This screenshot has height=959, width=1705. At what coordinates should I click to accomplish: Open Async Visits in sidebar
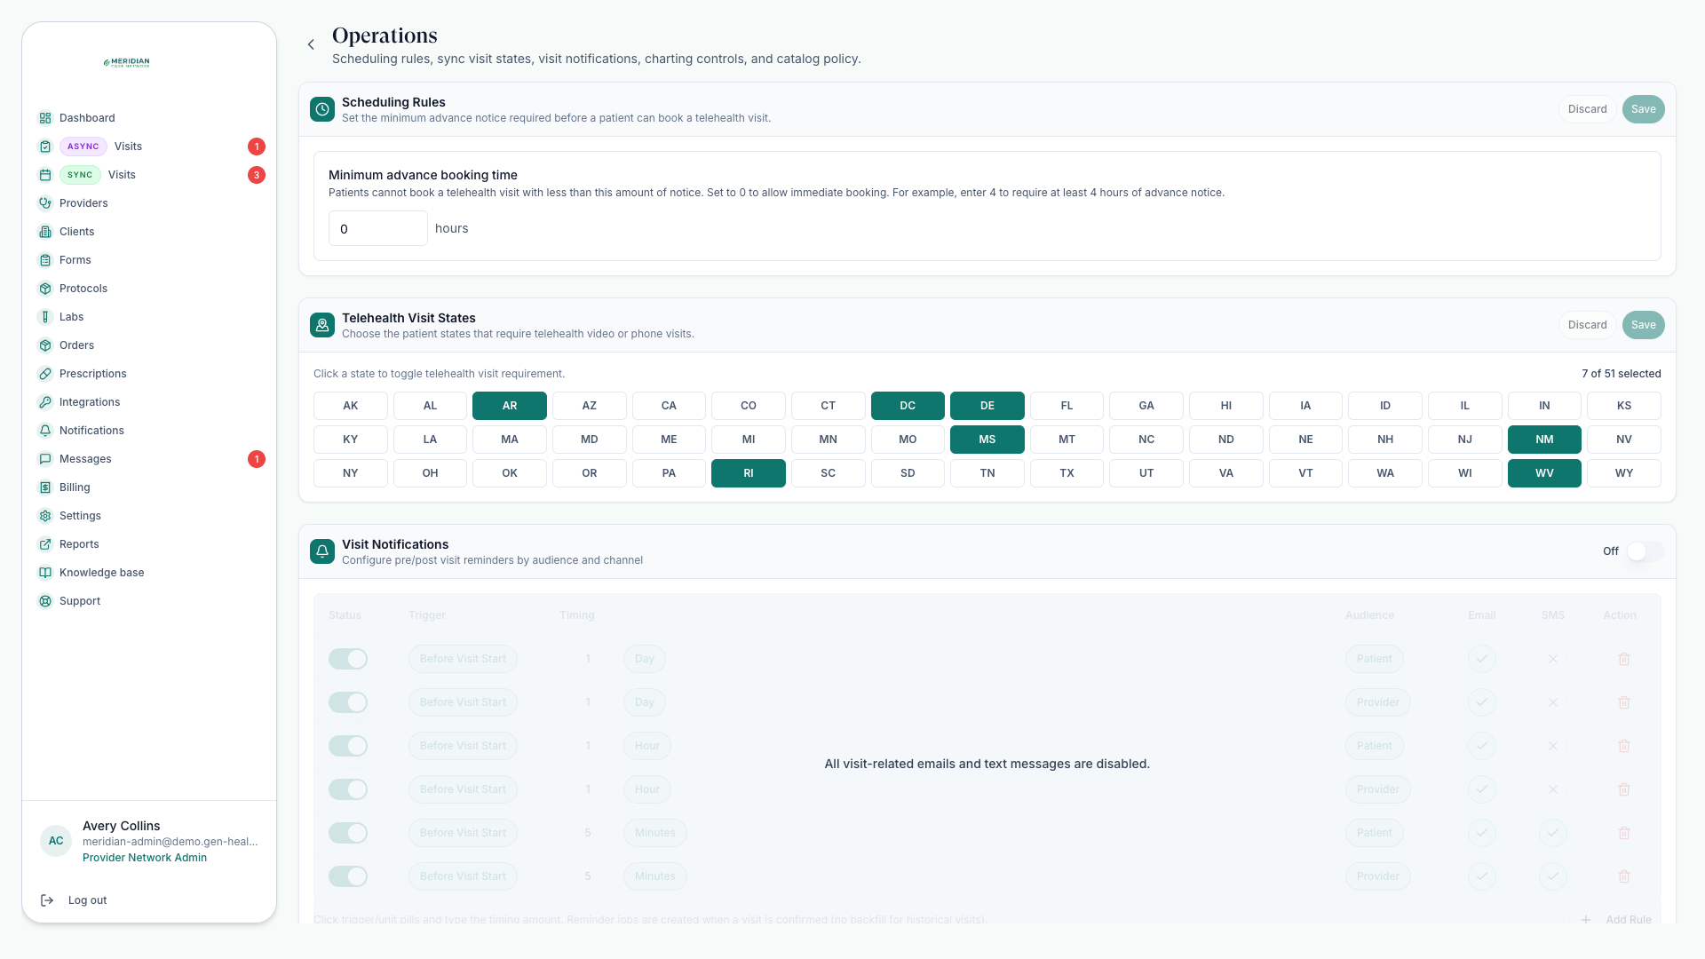point(149,147)
